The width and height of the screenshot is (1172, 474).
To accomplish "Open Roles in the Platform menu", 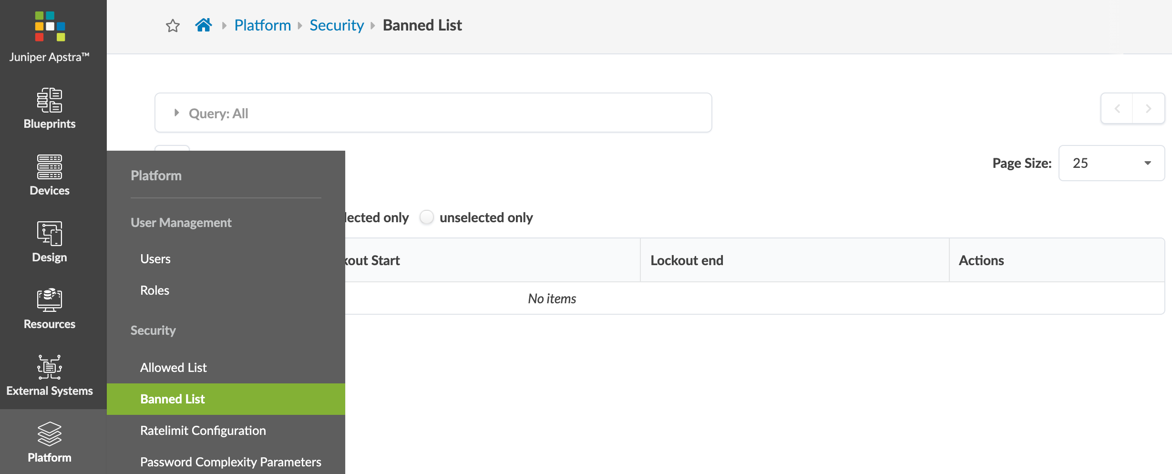I will pyautogui.click(x=155, y=290).
